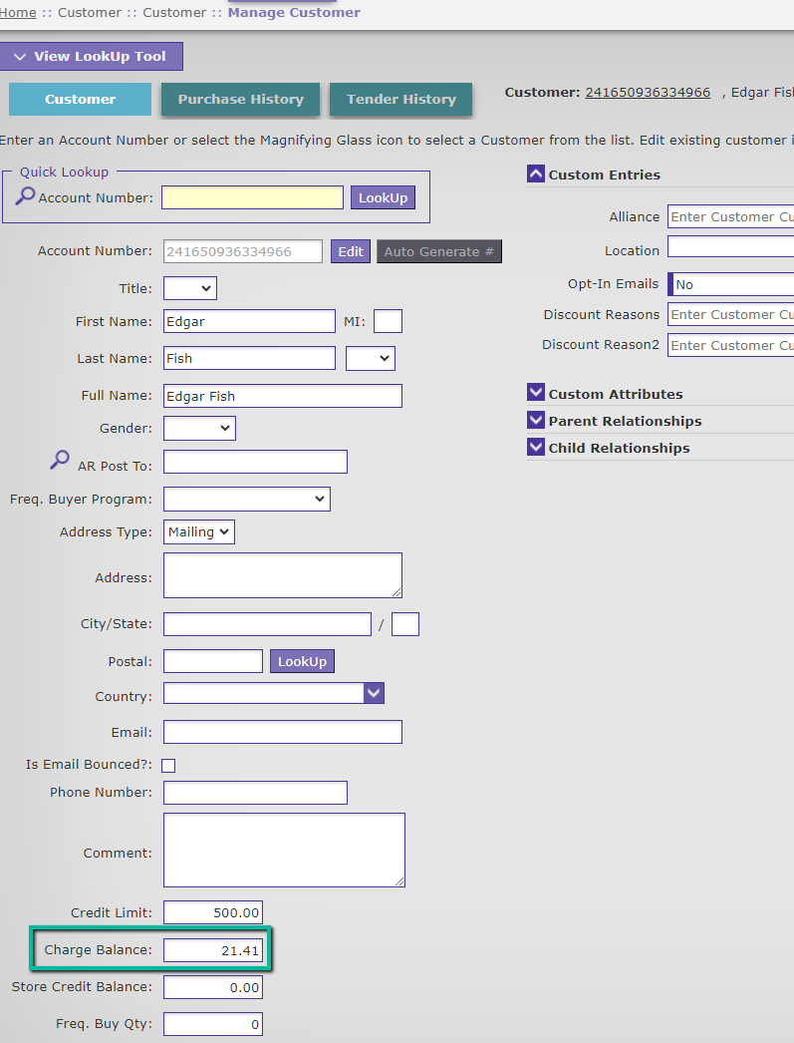This screenshot has width=794, height=1043.
Task: Click the Comment text area
Action: (x=284, y=851)
